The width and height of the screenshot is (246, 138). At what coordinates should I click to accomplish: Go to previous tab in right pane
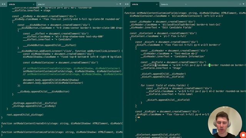coord(126,4)
